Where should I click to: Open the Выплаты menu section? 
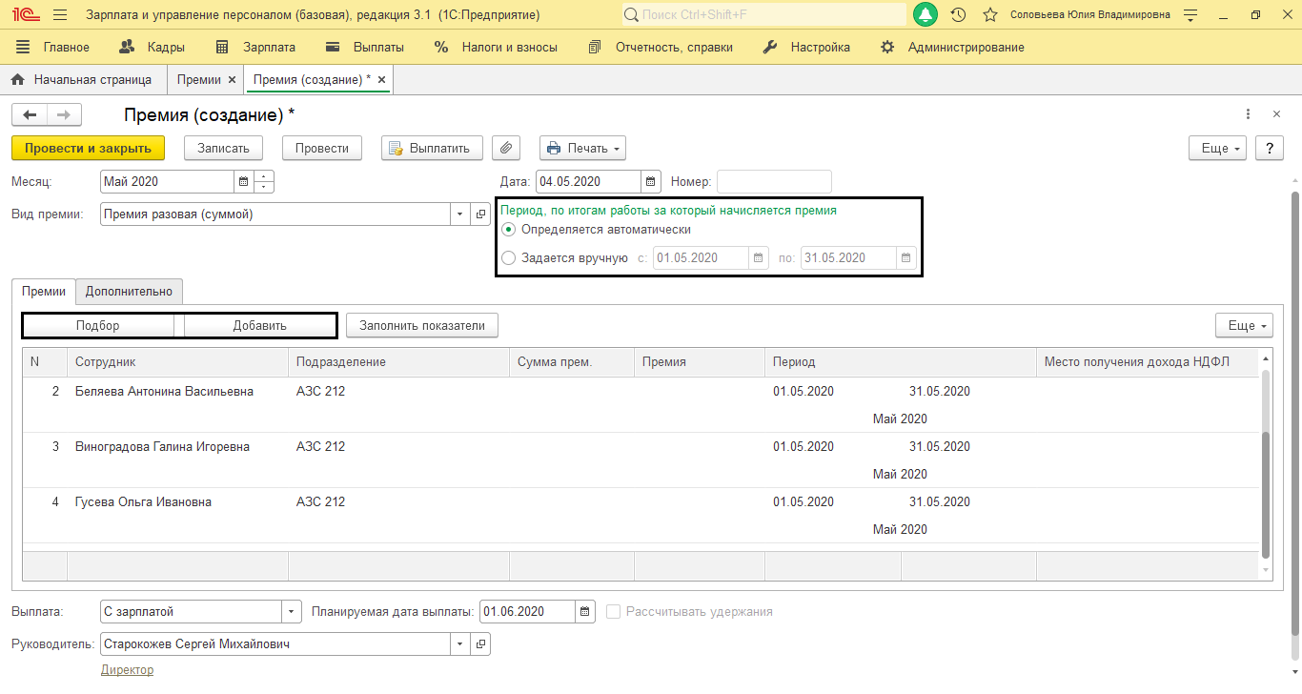coord(364,47)
